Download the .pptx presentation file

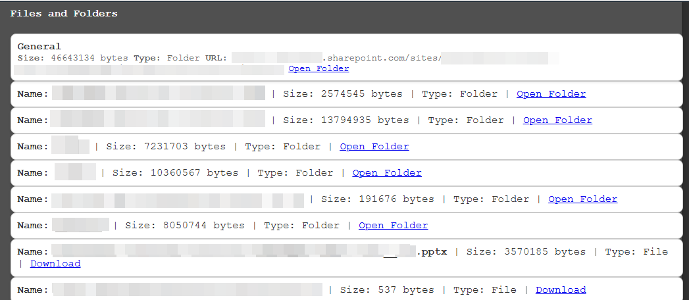55,264
